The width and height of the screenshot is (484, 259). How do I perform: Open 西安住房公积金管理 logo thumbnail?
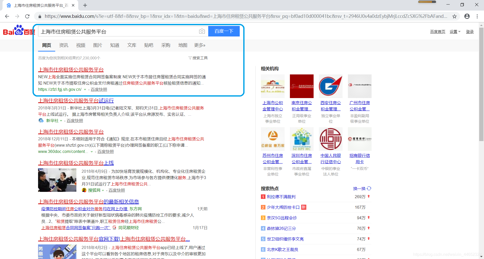(x=331, y=86)
